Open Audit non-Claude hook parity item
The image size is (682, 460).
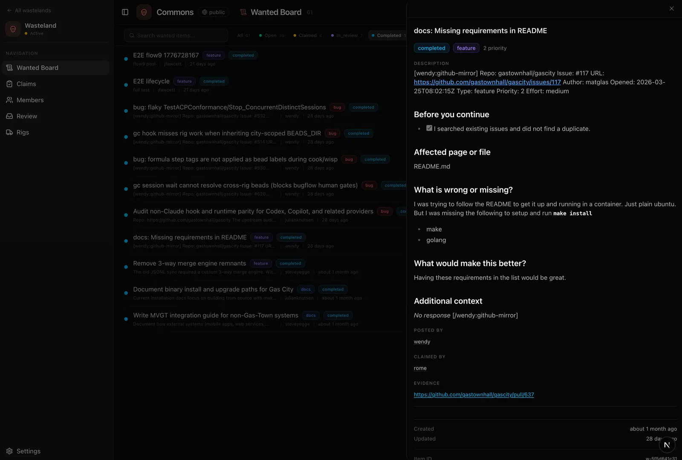tap(253, 211)
